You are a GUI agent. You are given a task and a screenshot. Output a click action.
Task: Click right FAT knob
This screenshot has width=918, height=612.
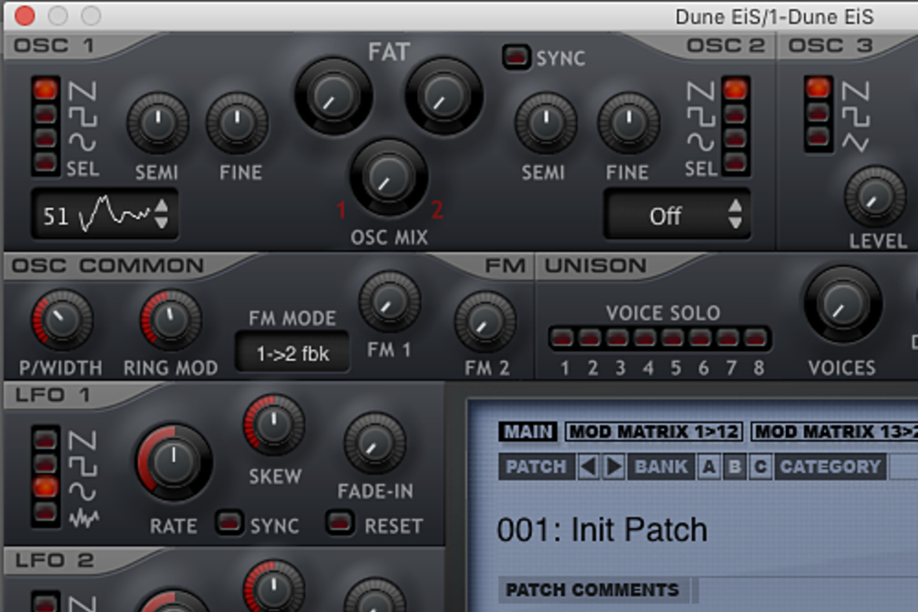(444, 97)
